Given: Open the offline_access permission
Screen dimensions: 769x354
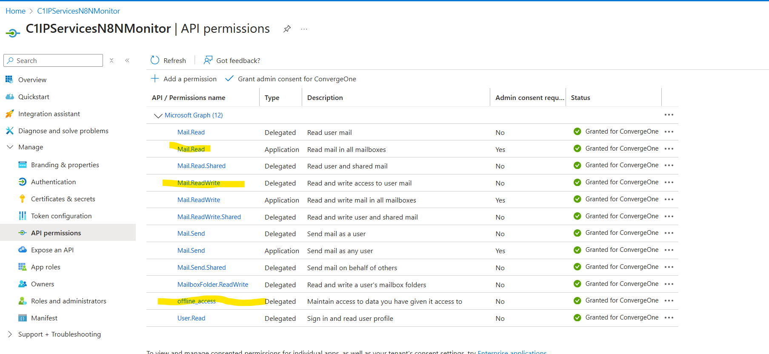Looking at the screenshot, I should 197,301.
